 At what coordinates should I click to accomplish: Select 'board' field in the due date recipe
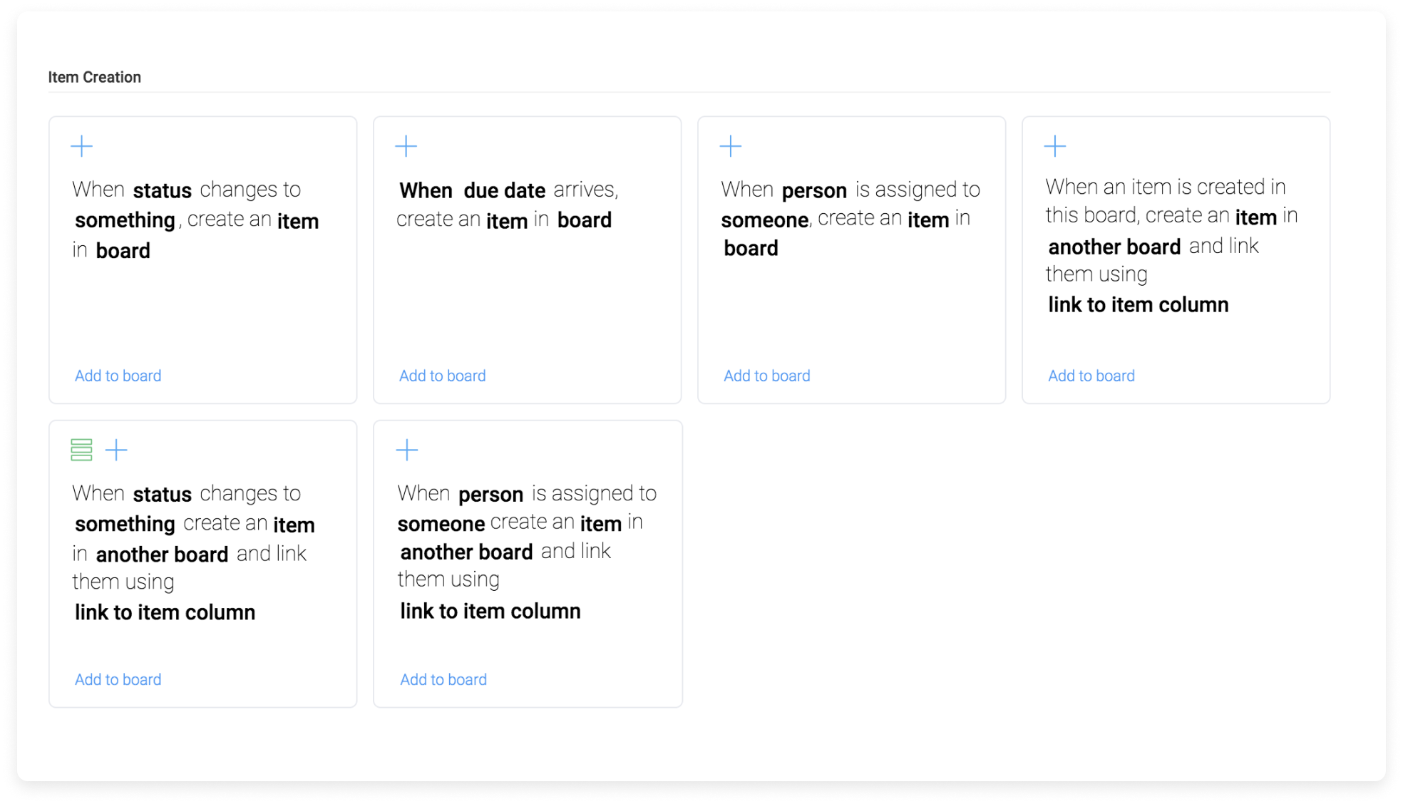tap(584, 220)
